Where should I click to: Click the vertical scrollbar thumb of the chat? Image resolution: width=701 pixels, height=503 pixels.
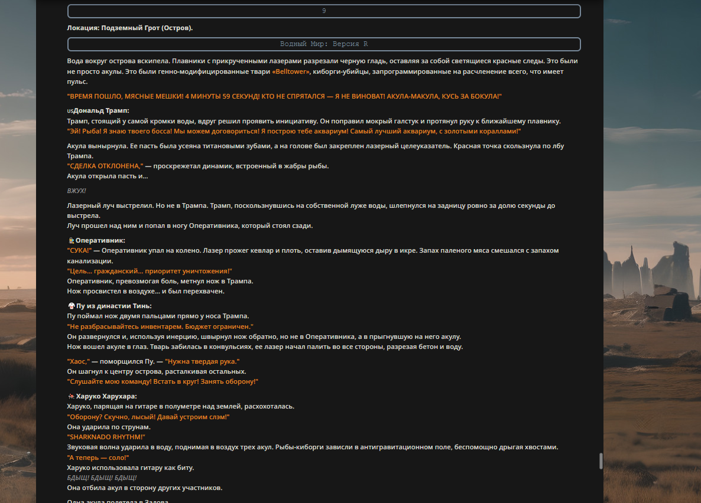coord(601,461)
